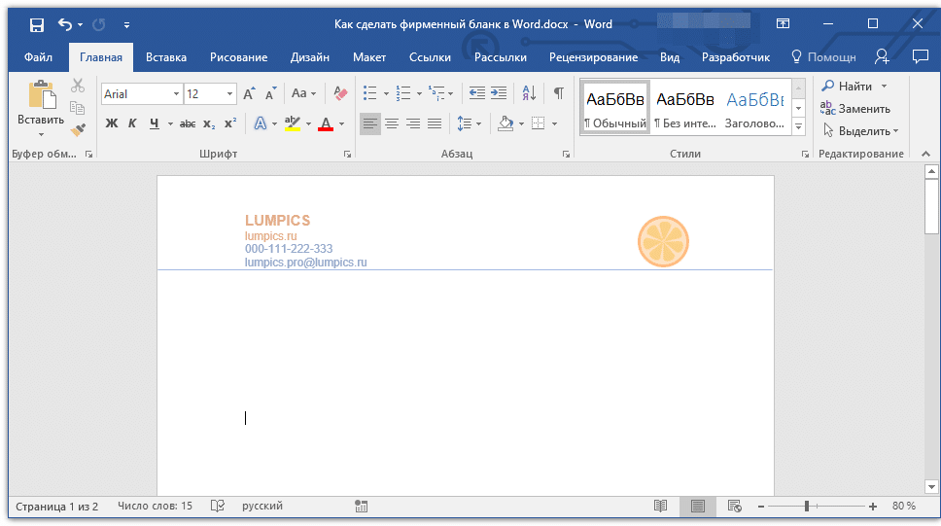Viewport: 941px width, 526px height.
Task: Click the Save icon in title bar
Action: pyautogui.click(x=36, y=24)
